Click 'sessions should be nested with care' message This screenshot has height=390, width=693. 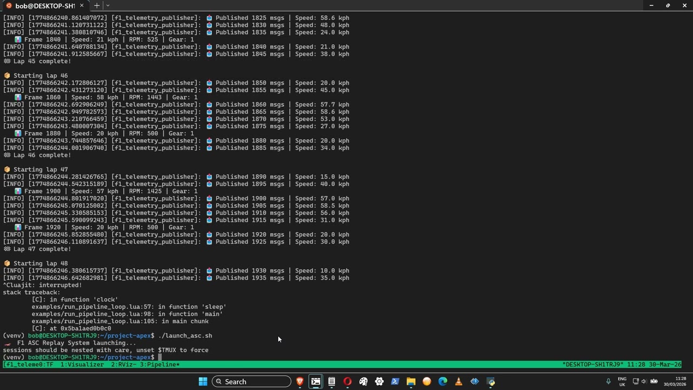(x=106, y=350)
